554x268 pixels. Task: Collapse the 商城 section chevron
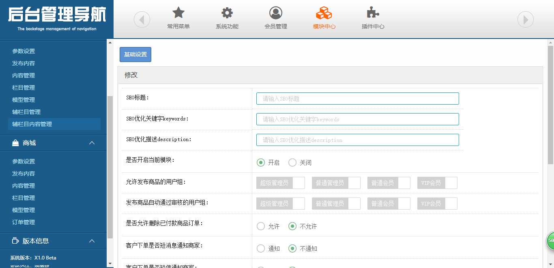(92, 143)
